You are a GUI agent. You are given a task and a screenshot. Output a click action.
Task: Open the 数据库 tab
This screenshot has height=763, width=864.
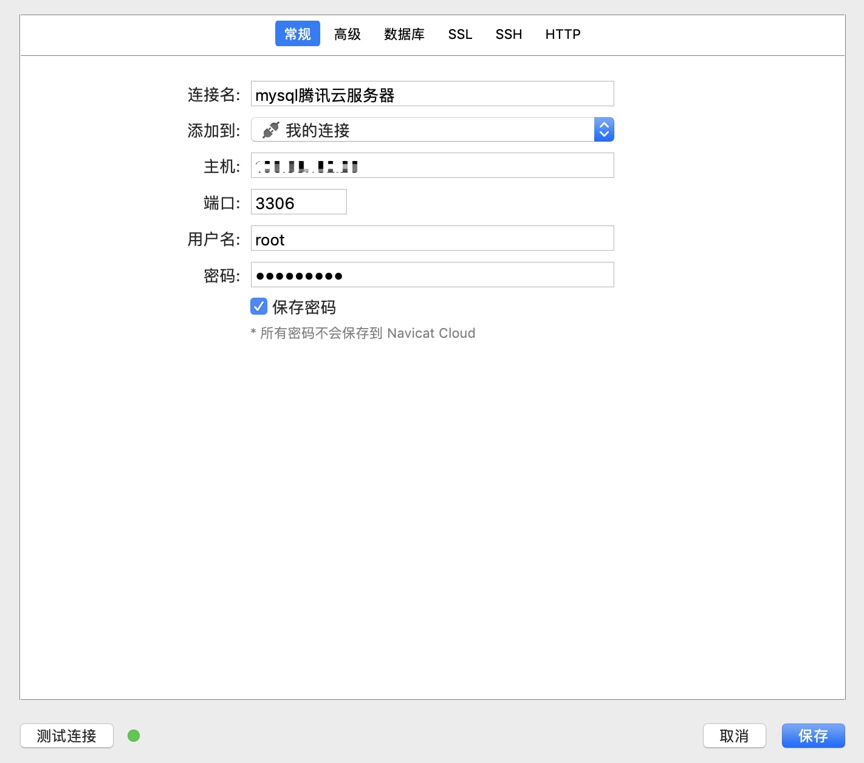[x=404, y=34]
